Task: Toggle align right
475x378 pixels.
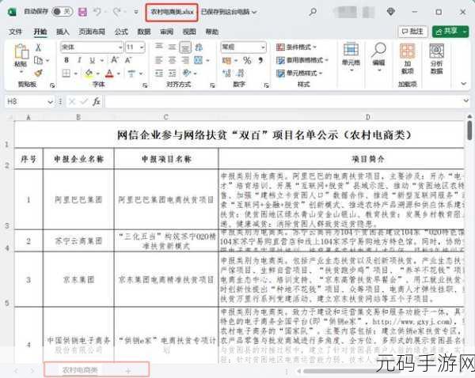Action: (185, 60)
